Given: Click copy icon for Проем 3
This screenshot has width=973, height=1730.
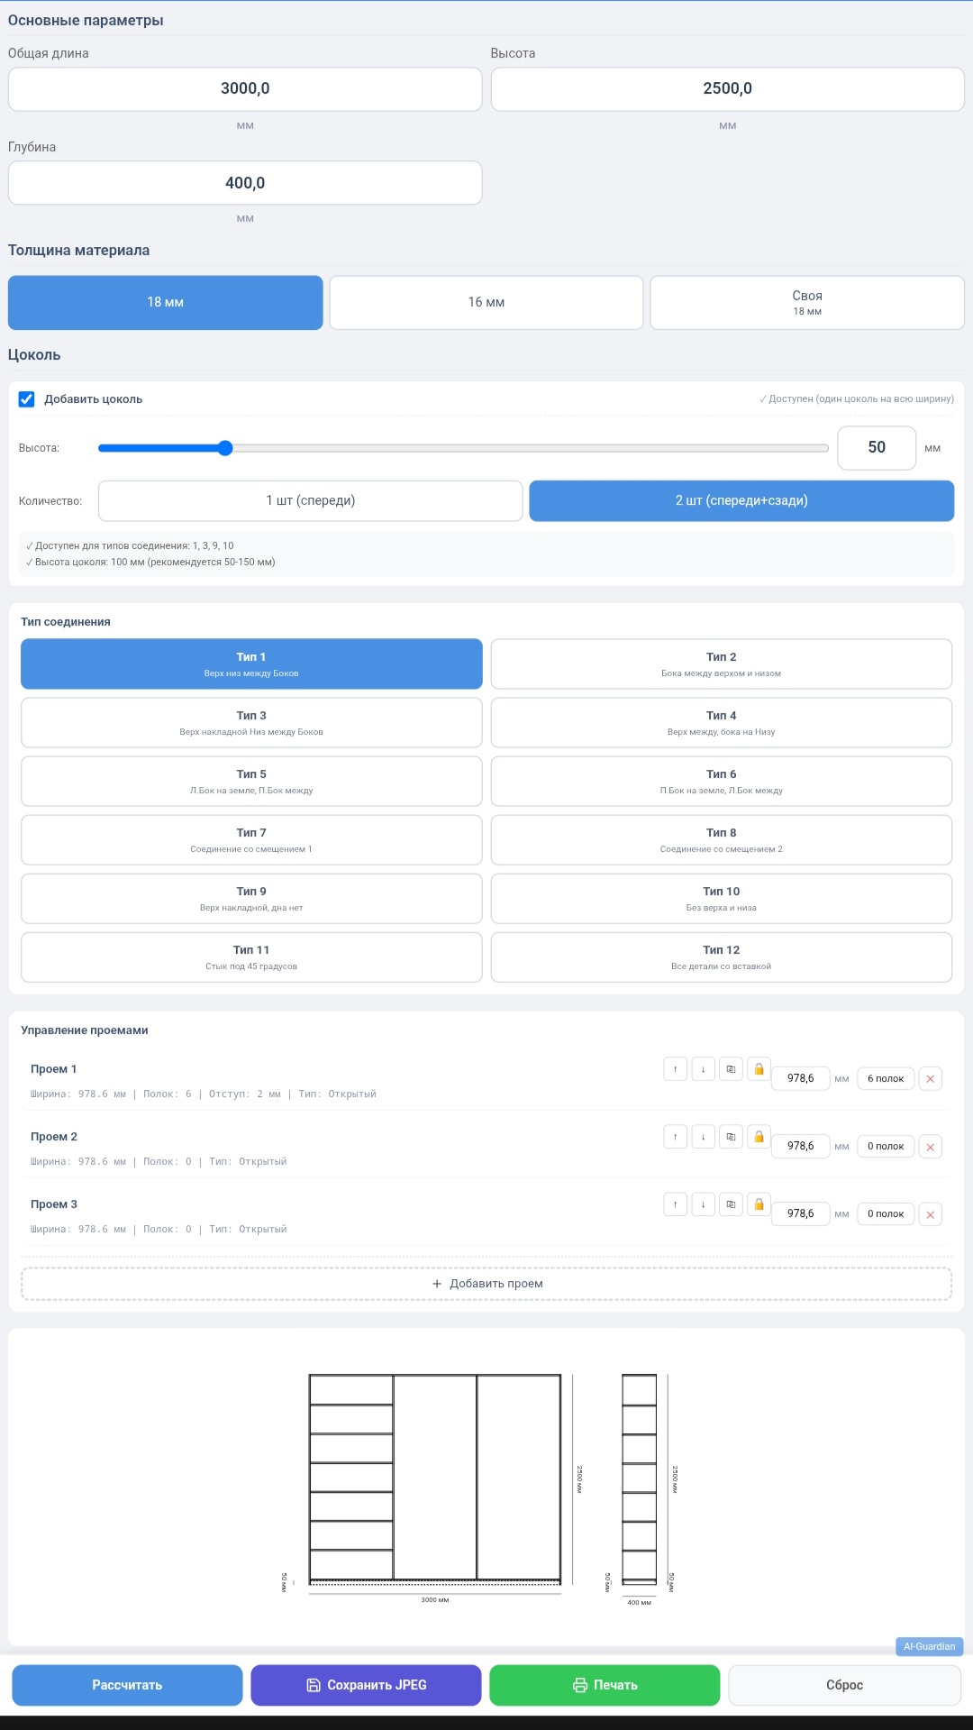Looking at the screenshot, I should coord(731,1204).
